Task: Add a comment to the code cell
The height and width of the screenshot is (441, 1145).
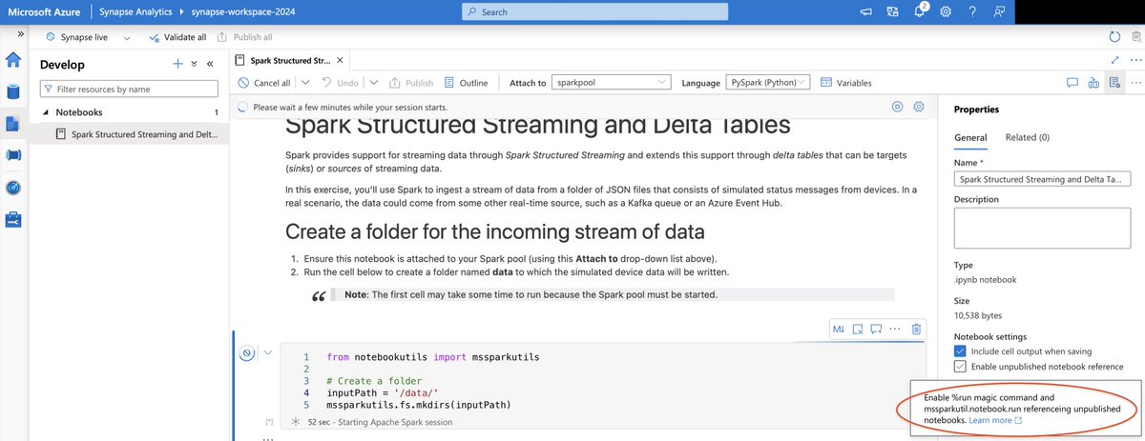Action: (876, 329)
